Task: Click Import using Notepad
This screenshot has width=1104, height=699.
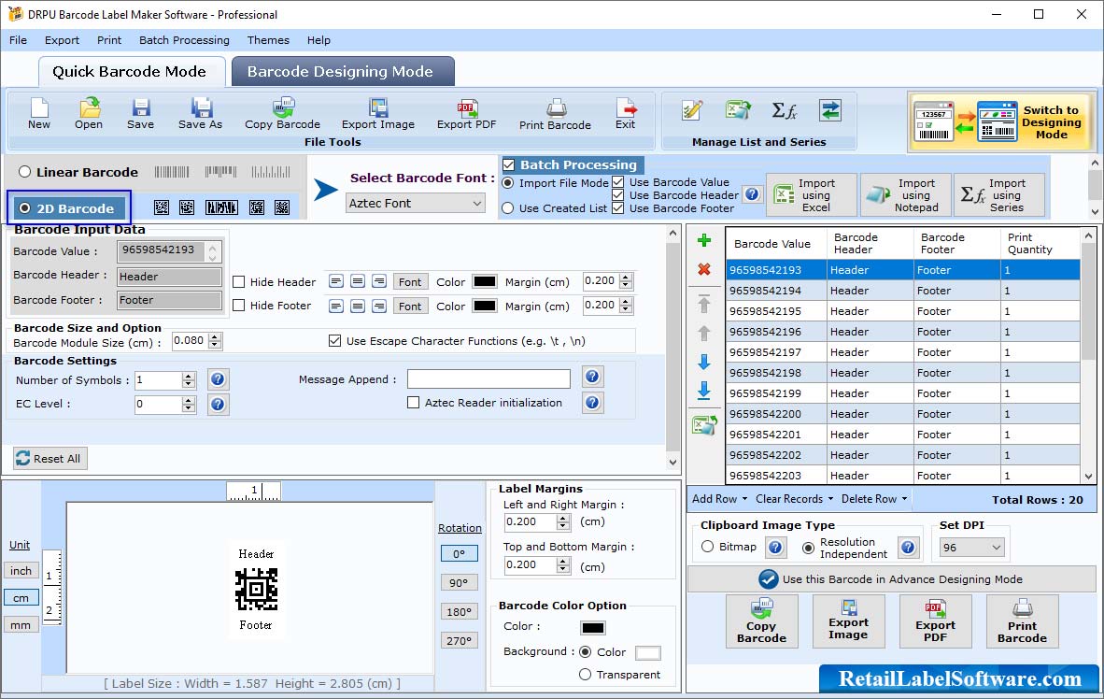Action: [906, 194]
